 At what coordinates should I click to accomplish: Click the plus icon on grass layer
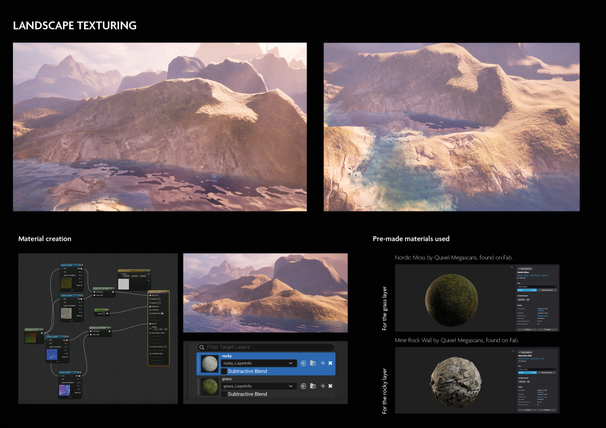tap(322, 386)
